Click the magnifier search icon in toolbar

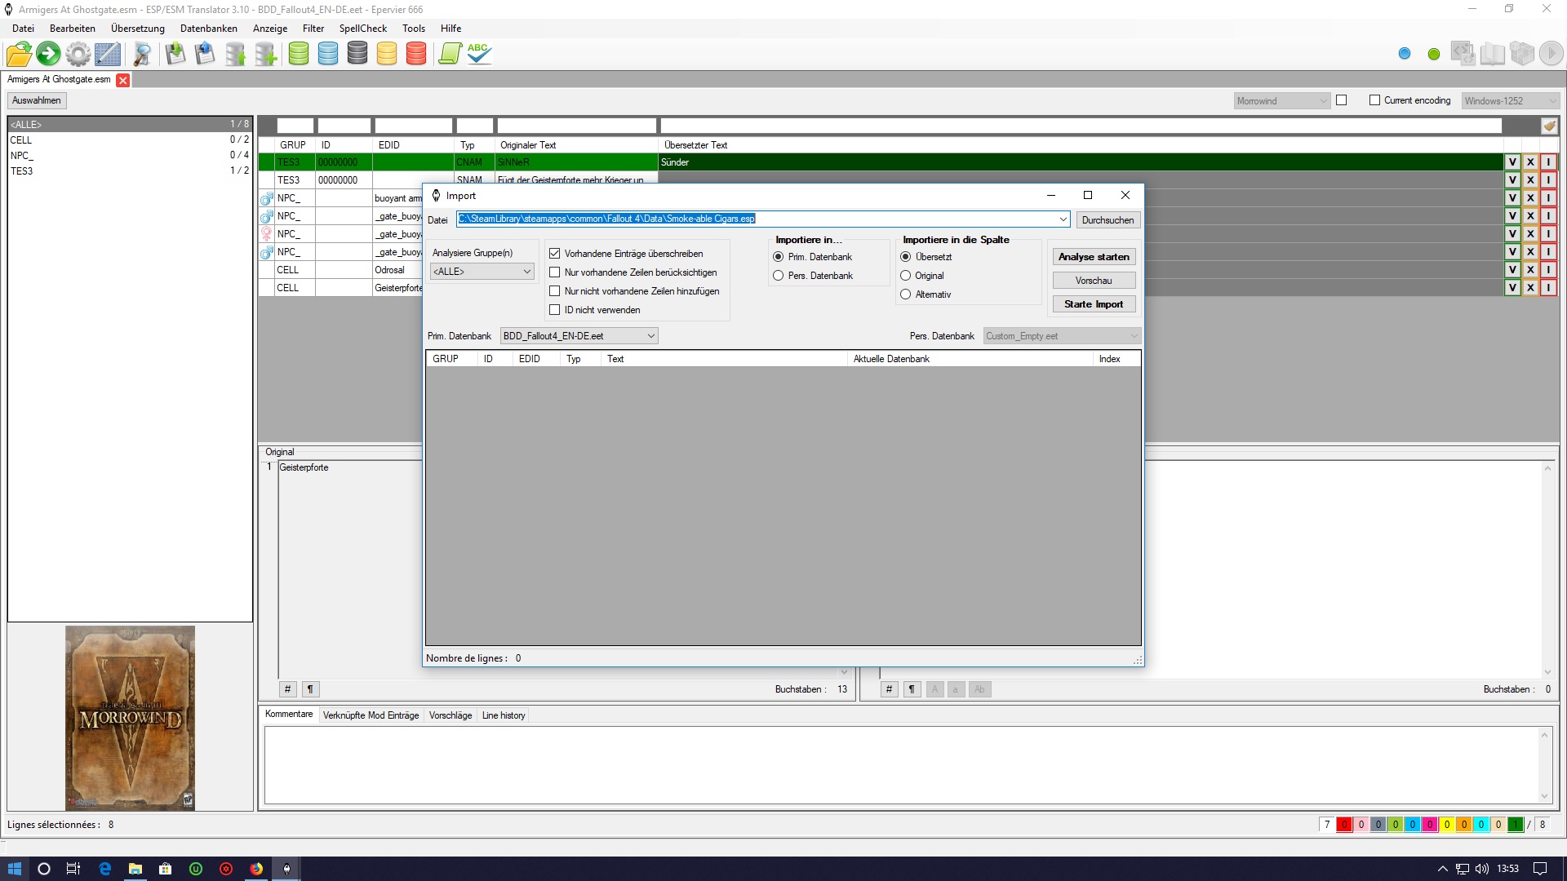click(142, 55)
